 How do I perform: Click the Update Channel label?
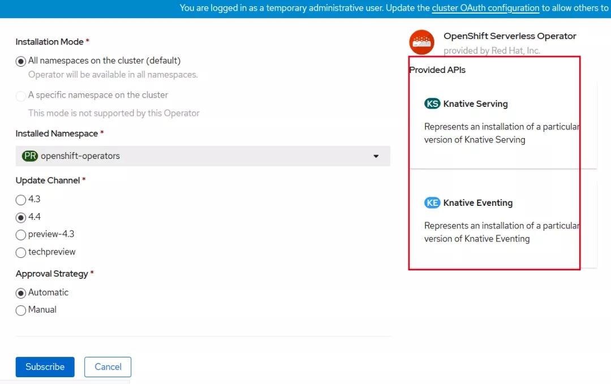(48, 181)
